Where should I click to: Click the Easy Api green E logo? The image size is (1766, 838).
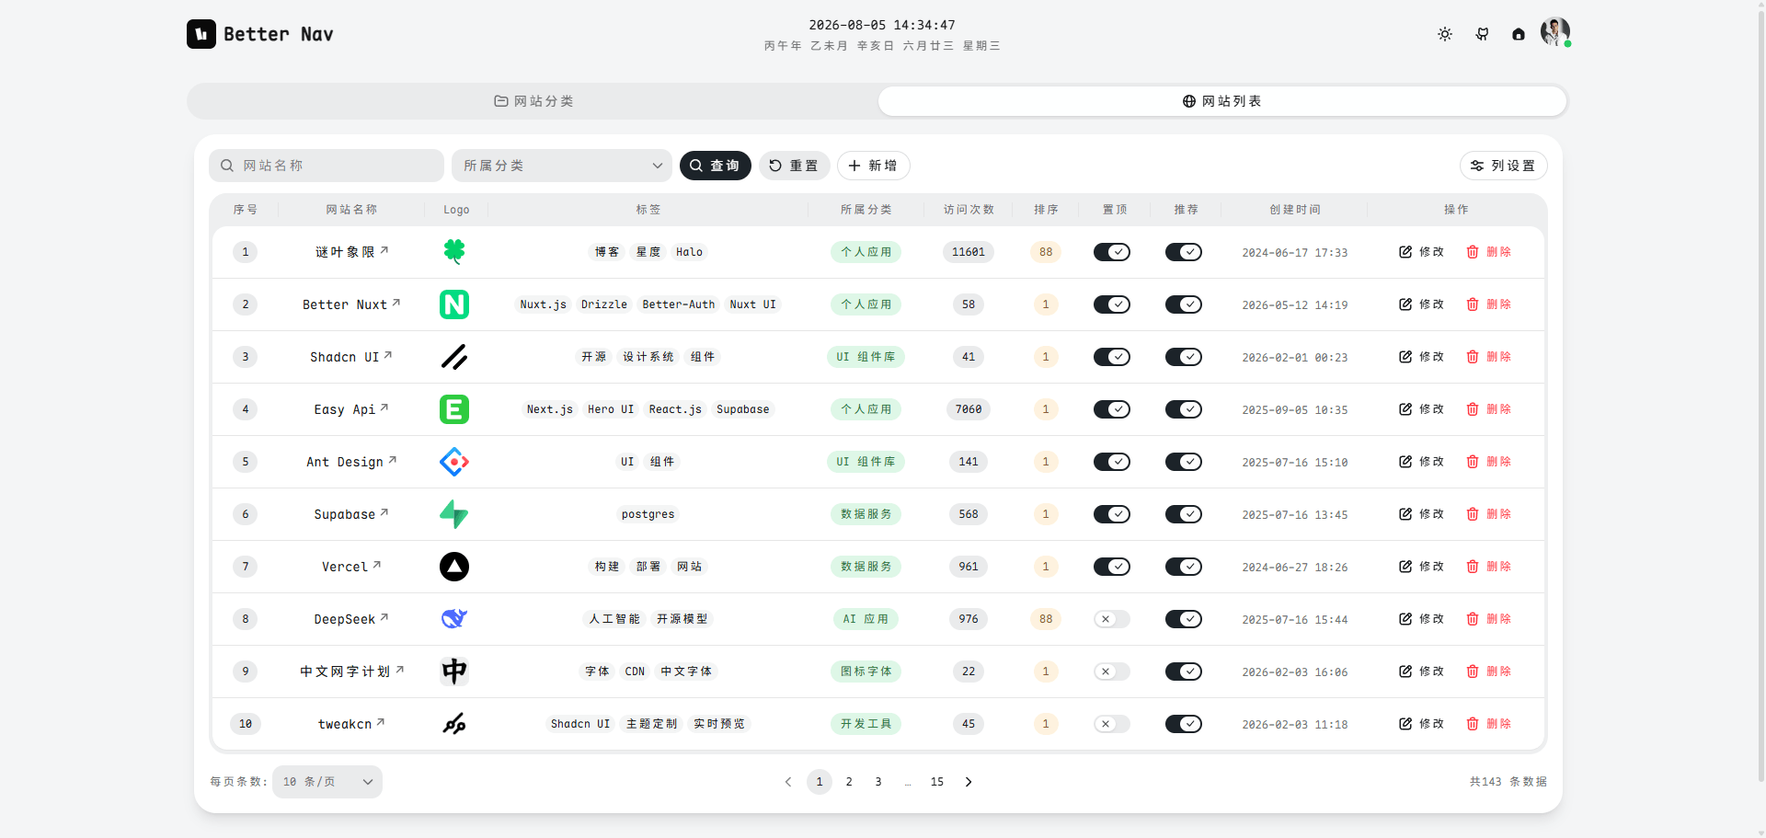pos(454,409)
